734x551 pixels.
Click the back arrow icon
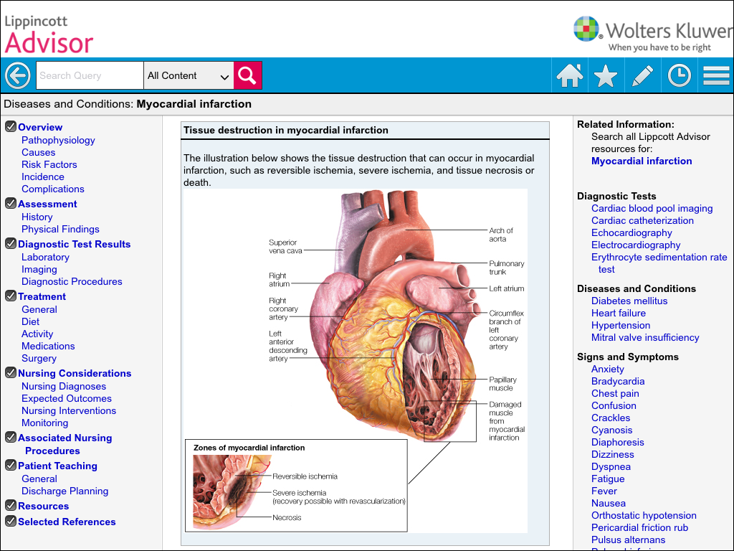click(18, 75)
